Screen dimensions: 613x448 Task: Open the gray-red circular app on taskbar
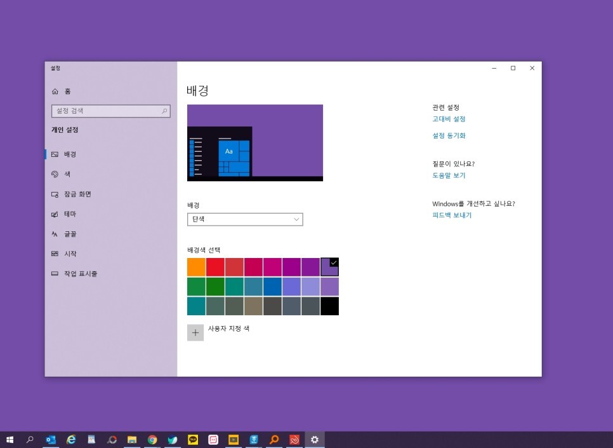112,440
